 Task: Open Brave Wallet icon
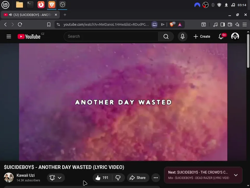pyautogui.click(x=230, y=25)
